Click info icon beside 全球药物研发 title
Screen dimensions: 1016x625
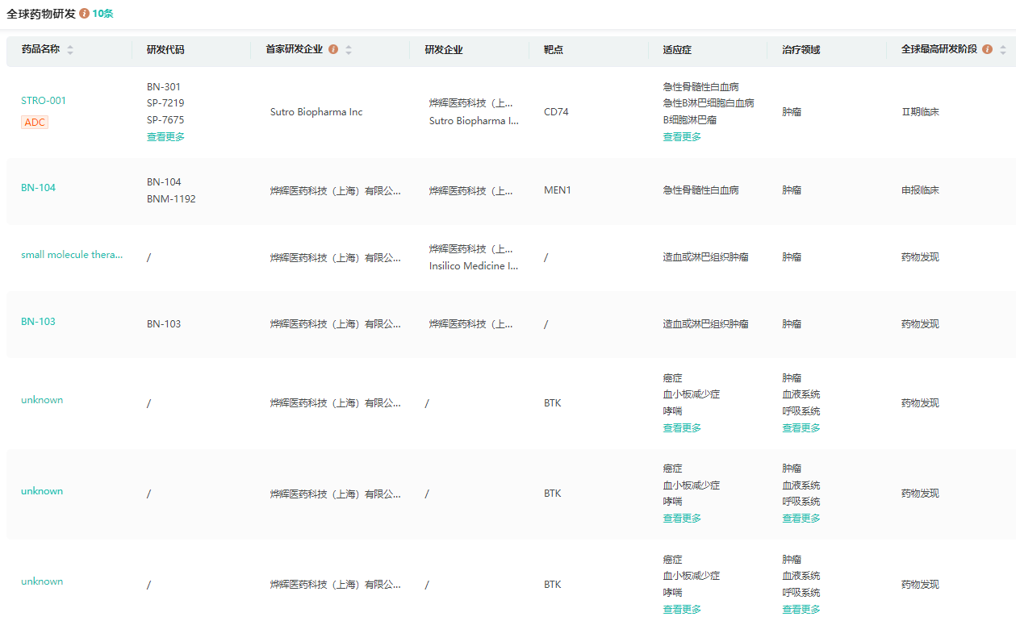click(x=84, y=14)
